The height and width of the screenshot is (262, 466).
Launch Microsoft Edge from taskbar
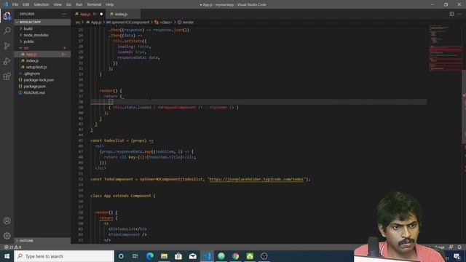coord(149,256)
